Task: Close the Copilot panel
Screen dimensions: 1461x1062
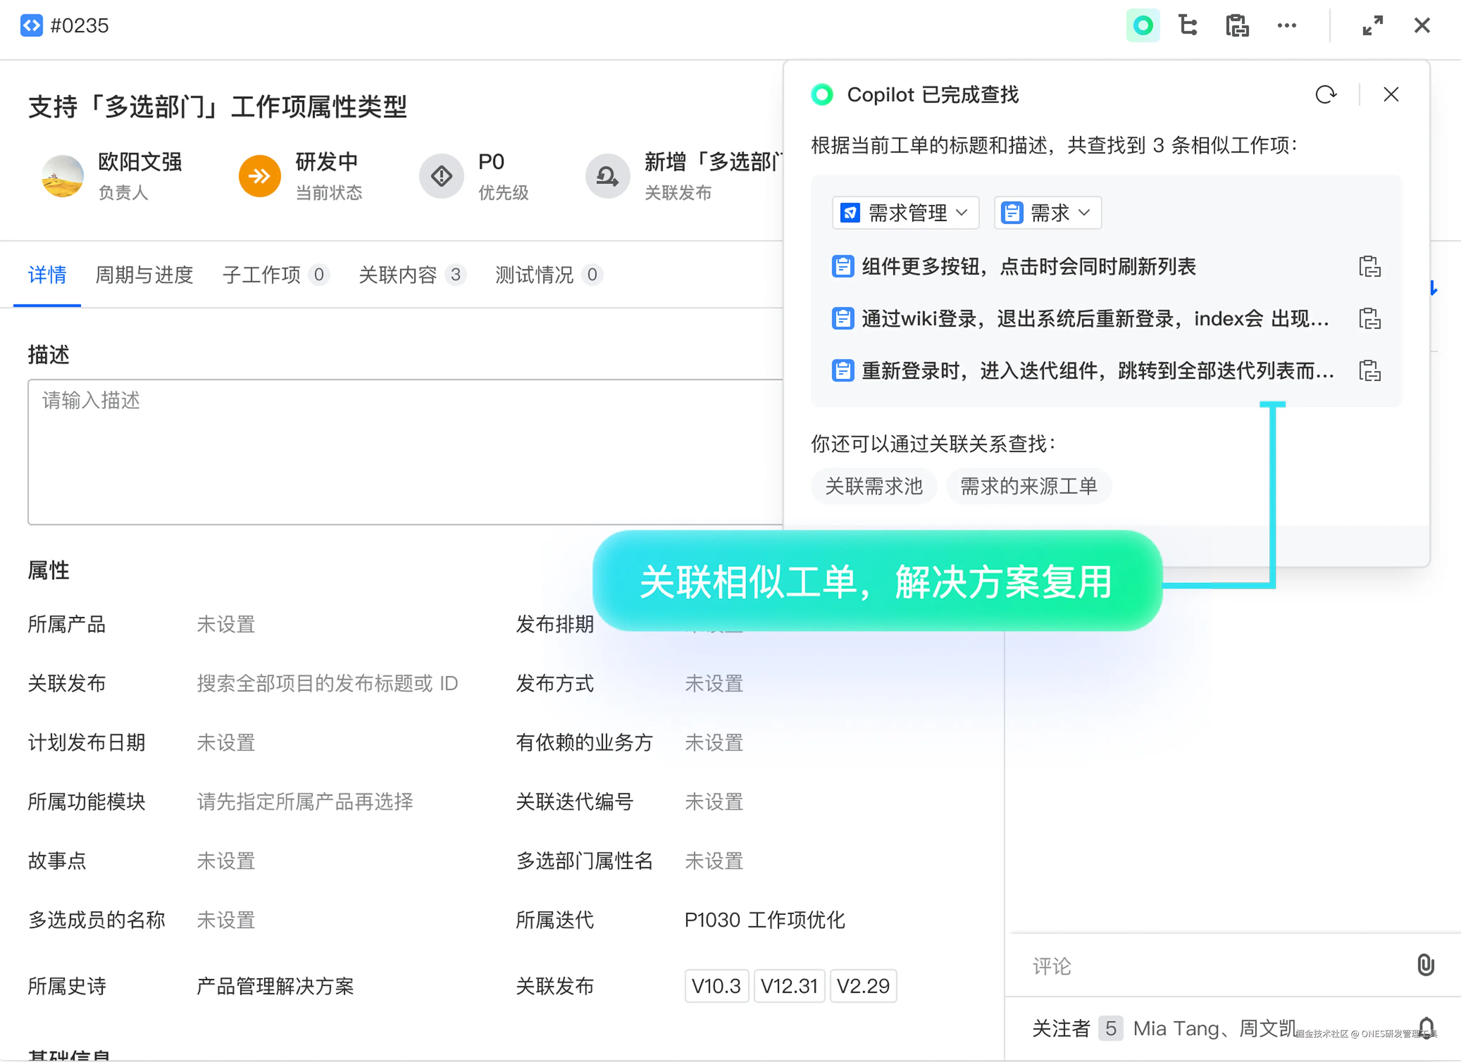Action: [1391, 95]
